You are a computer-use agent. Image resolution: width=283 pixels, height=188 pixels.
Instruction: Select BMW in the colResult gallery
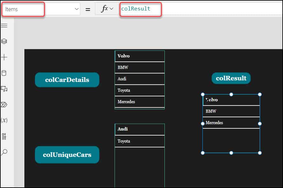(x=231, y=111)
